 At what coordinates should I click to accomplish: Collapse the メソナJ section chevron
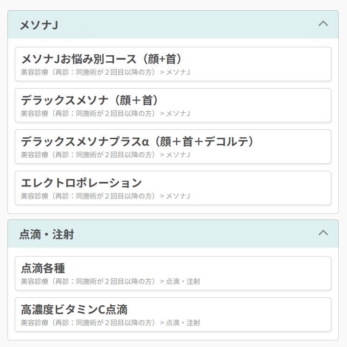click(x=323, y=23)
